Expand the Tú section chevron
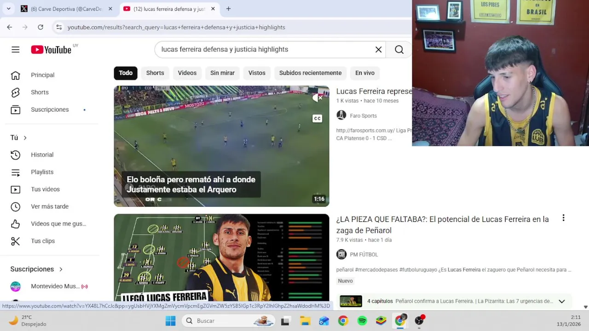 [25, 138]
